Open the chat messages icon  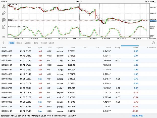[x=4, y=20]
